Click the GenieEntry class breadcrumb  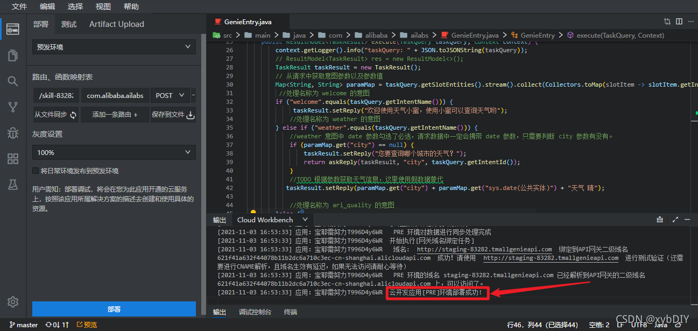pyautogui.click(x=532, y=35)
